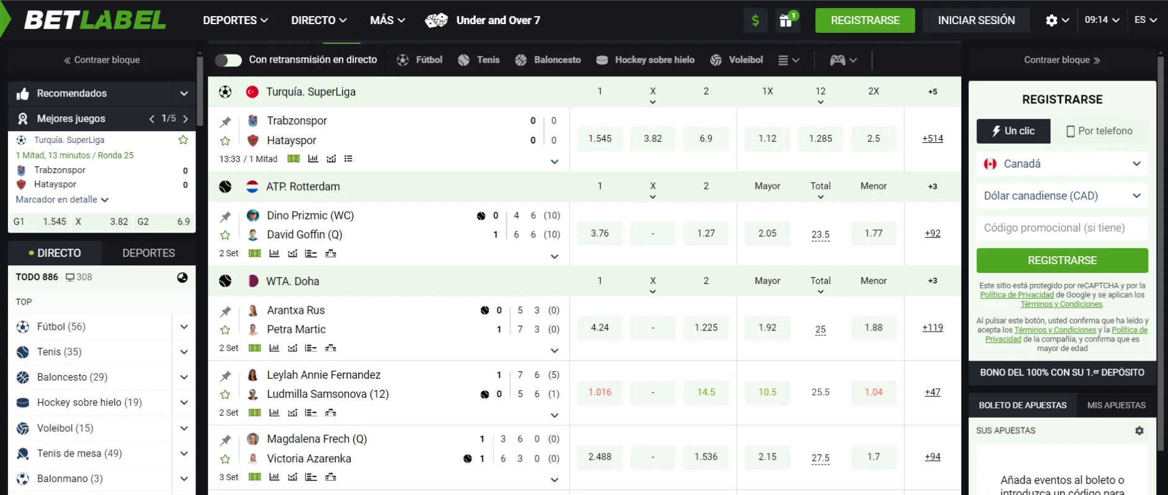This screenshot has height=495, width=1168.
Task: Select Hockey sobre hielo filter in top bar
Action: click(x=645, y=60)
